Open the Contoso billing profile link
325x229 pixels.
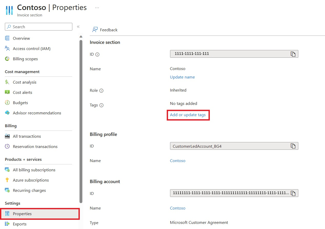click(178, 161)
